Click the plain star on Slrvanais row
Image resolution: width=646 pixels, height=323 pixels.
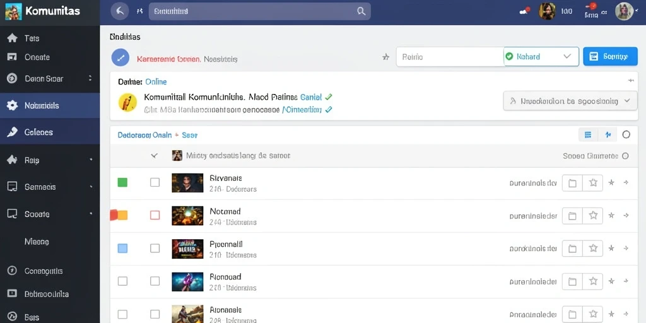pyautogui.click(x=611, y=182)
